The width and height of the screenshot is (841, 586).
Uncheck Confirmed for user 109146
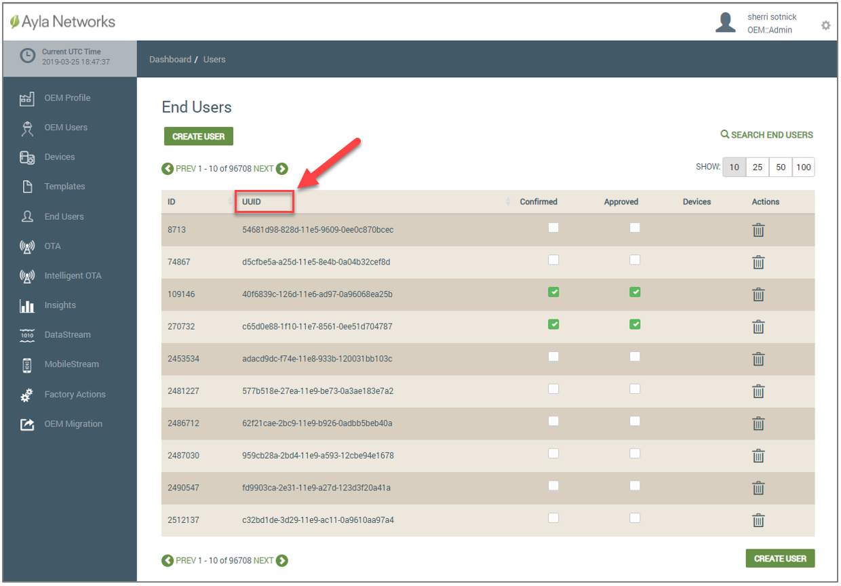click(553, 292)
